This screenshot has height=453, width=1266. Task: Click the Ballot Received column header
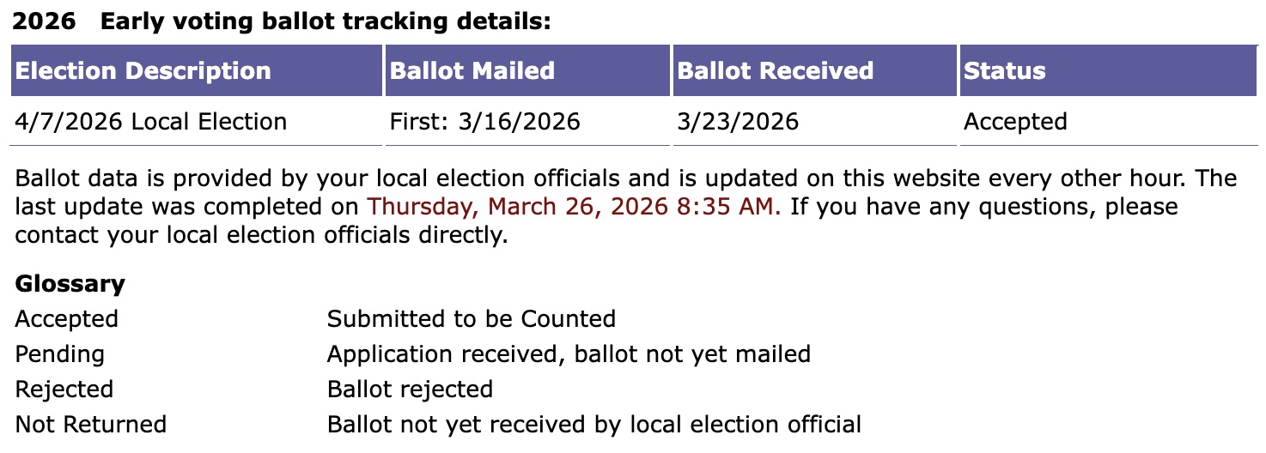(776, 70)
